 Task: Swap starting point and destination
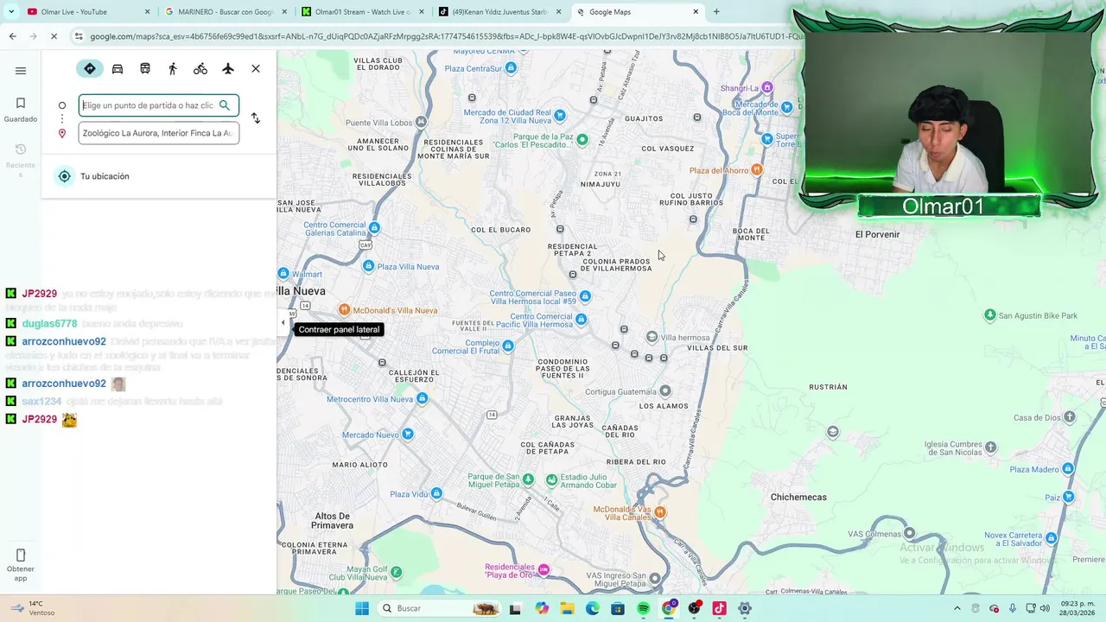coord(256,118)
